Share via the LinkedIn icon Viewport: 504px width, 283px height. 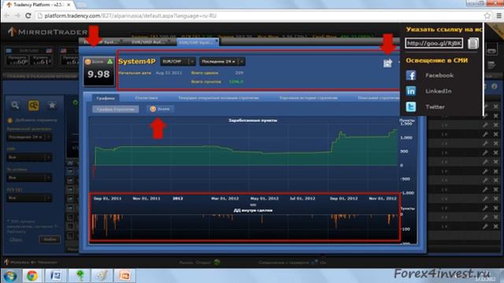coord(411,91)
